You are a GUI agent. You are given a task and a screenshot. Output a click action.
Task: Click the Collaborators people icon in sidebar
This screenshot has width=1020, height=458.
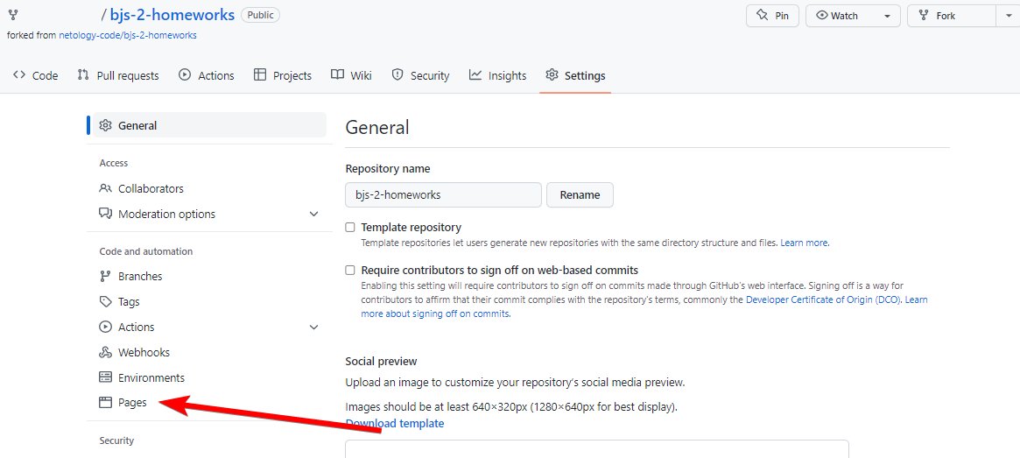point(106,188)
